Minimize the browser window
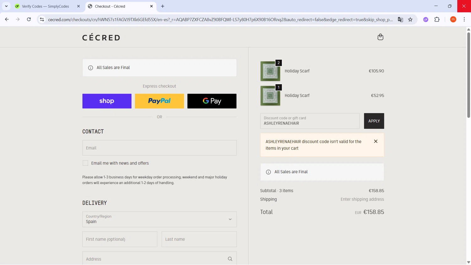This screenshot has width=471, height=265. (x=436, y=6)
